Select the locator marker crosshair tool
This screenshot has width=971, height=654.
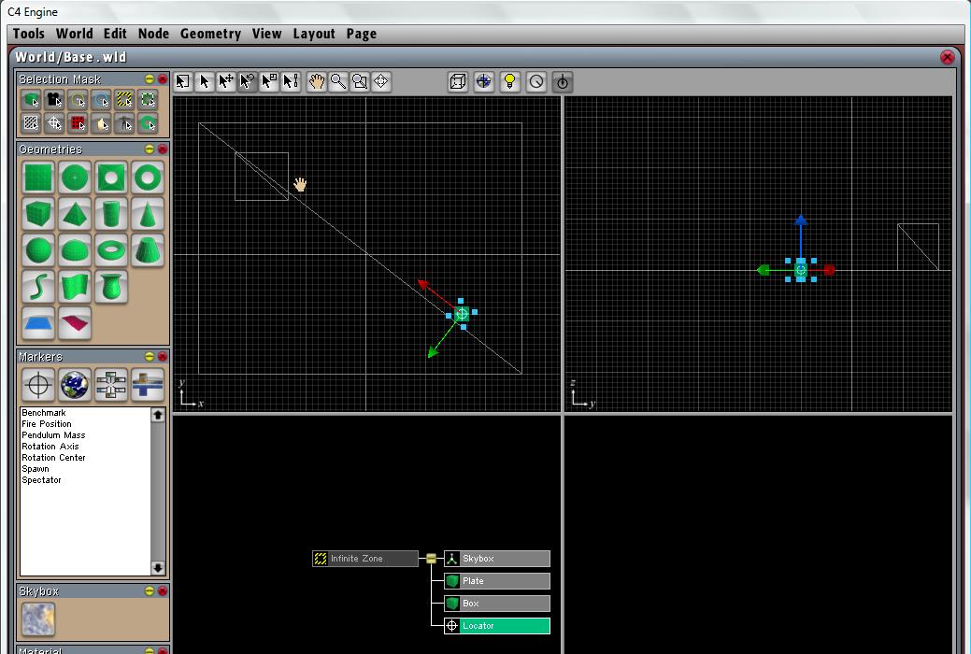(38, 384)
